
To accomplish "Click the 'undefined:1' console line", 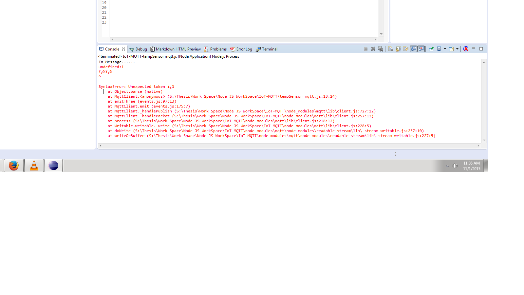I will [x=111, y=67].
